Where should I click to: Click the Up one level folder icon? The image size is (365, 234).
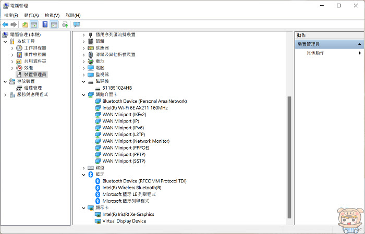point(25,24)
